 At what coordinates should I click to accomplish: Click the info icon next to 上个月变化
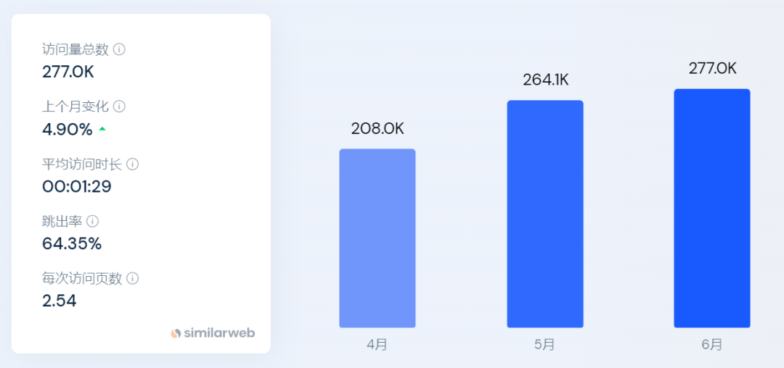tap(120, 106)
